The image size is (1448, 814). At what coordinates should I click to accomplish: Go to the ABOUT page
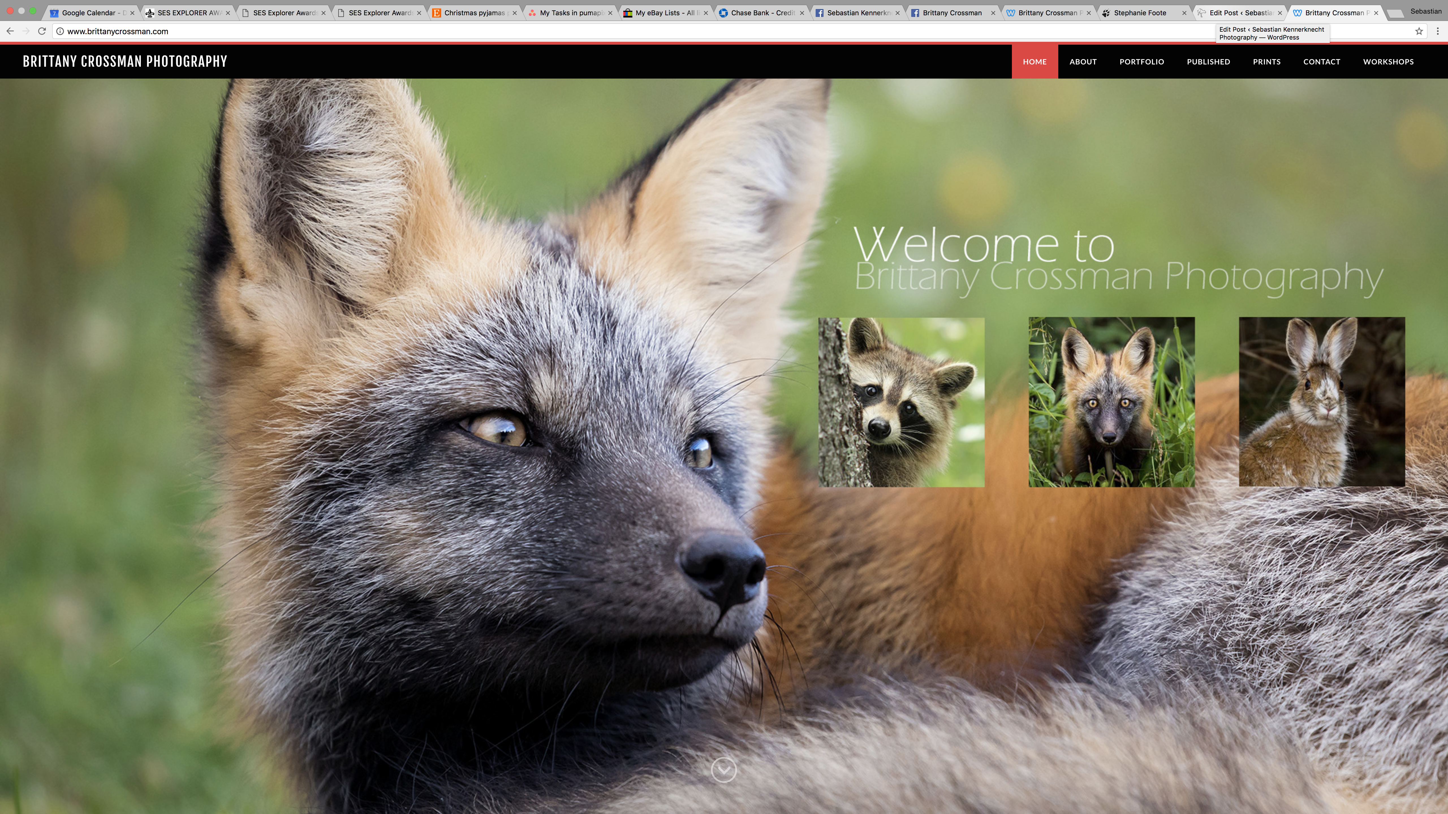[1083, 61]
